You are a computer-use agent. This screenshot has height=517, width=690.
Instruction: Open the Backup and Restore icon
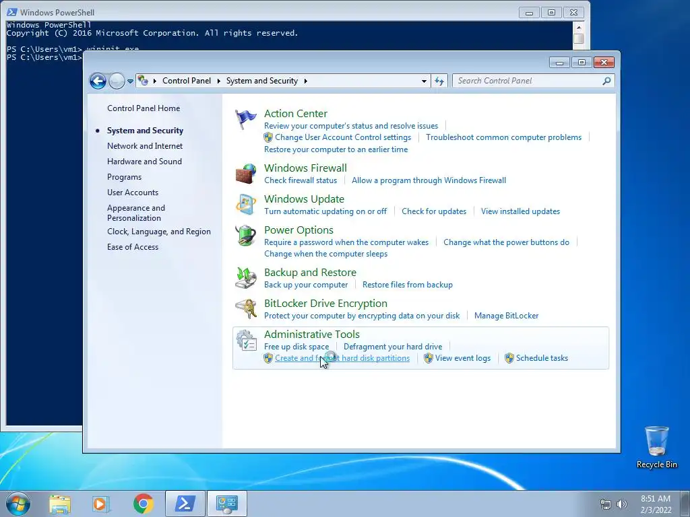pyautogui.click(x=245, y=278)
